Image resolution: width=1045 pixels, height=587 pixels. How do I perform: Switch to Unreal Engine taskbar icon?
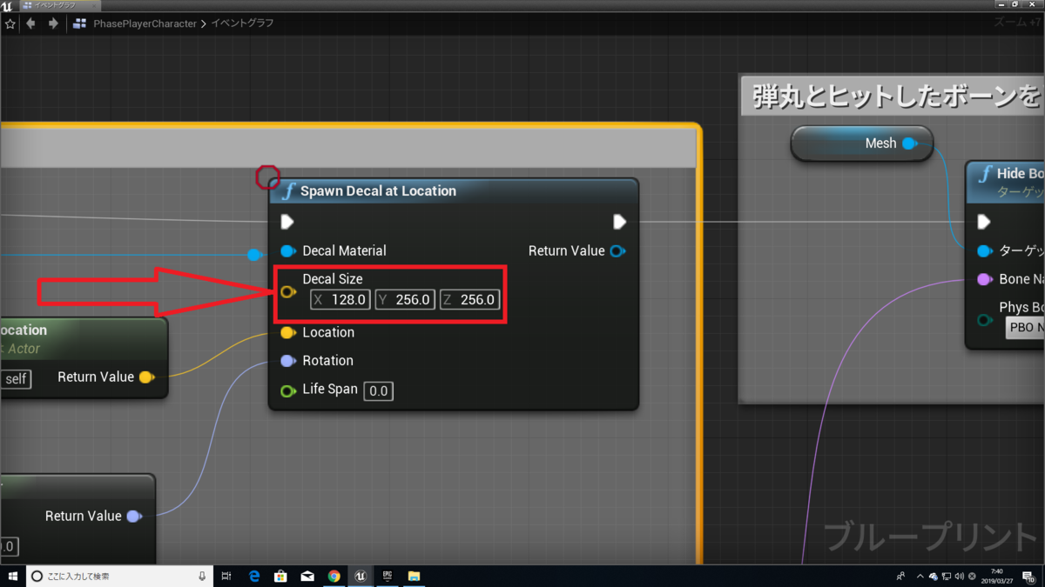tap(361, 576)
